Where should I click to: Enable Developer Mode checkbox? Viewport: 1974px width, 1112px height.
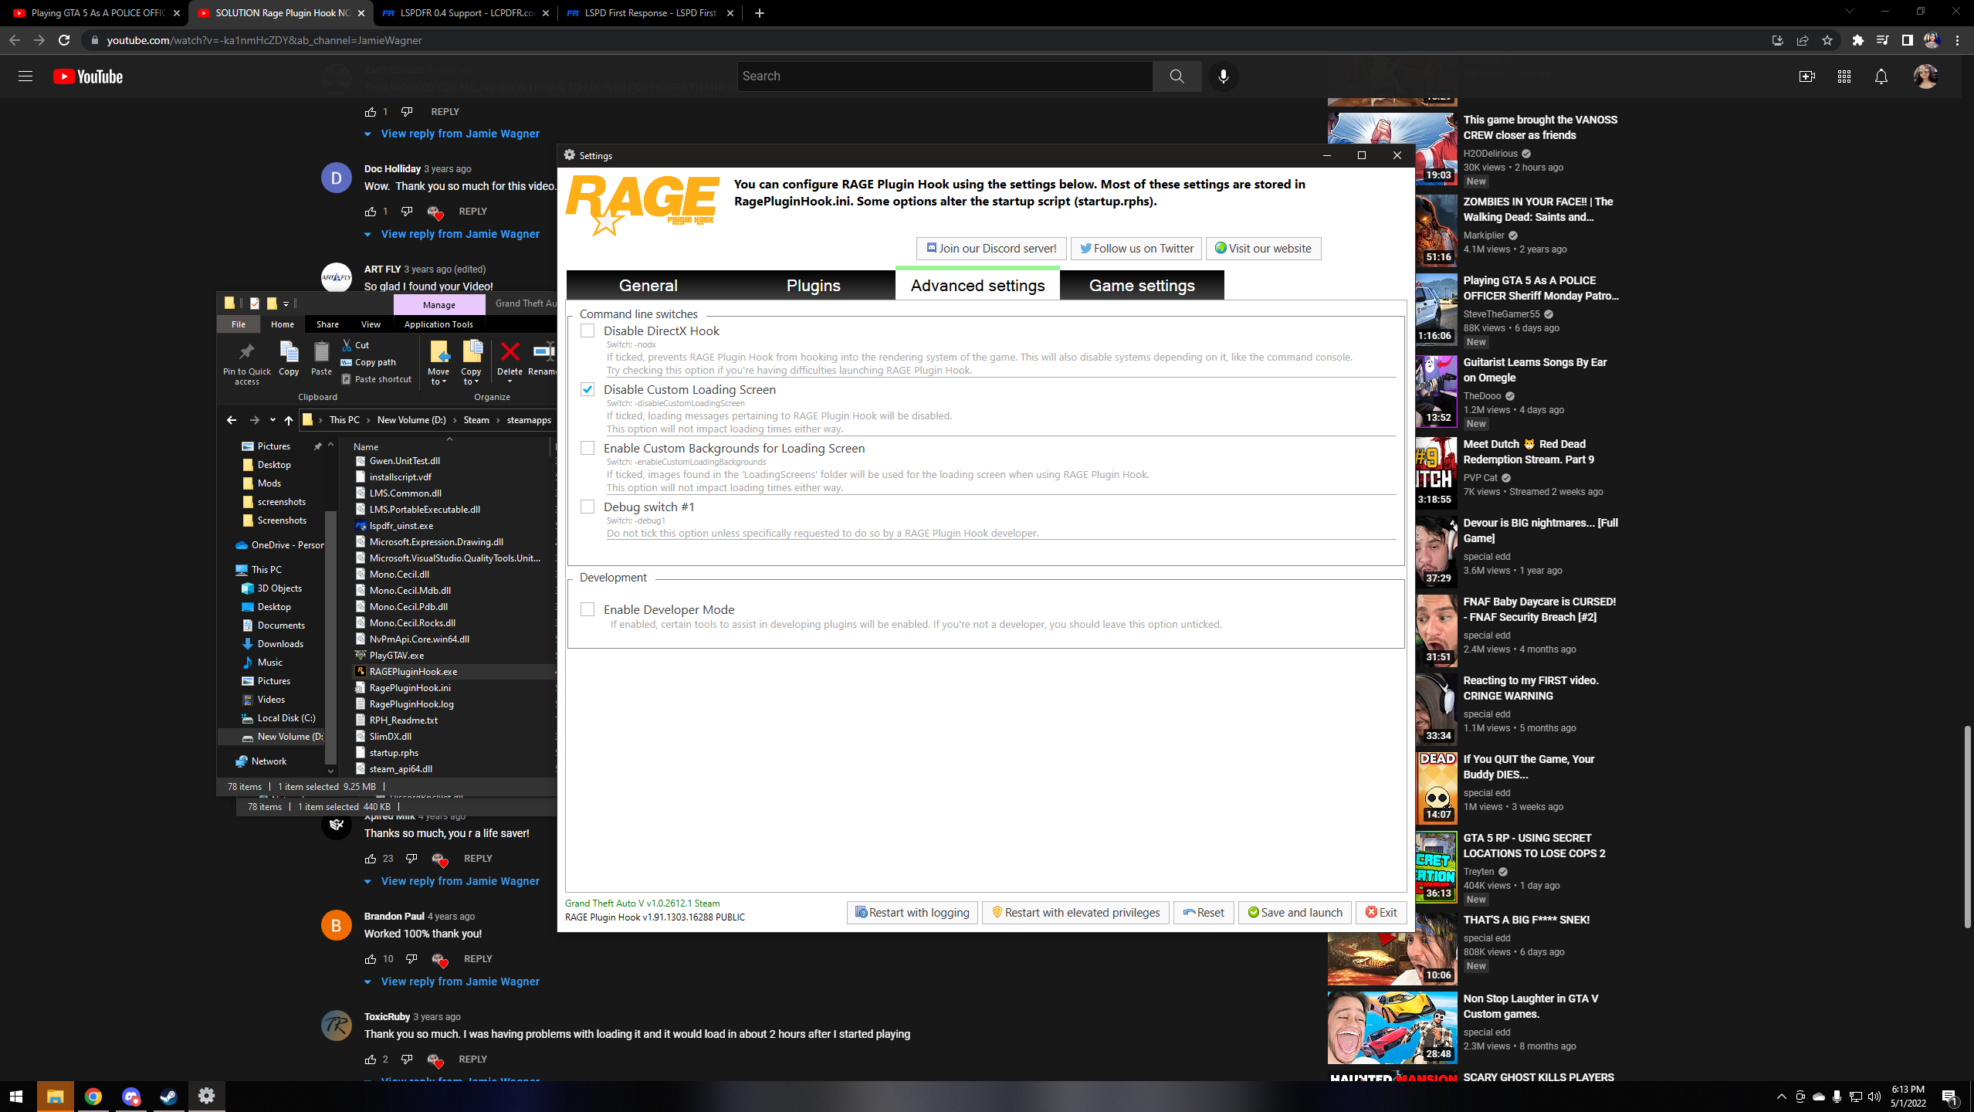coord(587,610)
